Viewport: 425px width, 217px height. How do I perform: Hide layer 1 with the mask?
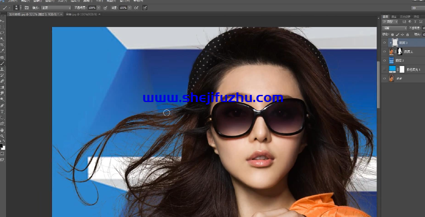tap(385, 51)
